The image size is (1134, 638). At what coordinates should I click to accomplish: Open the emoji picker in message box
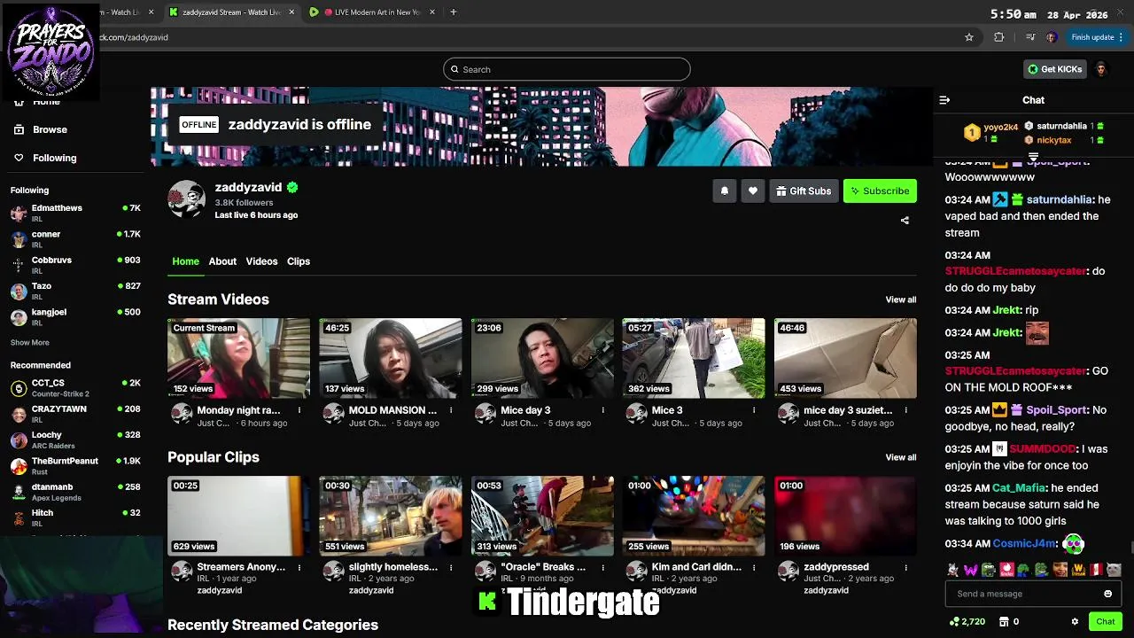coord(1107,594)
